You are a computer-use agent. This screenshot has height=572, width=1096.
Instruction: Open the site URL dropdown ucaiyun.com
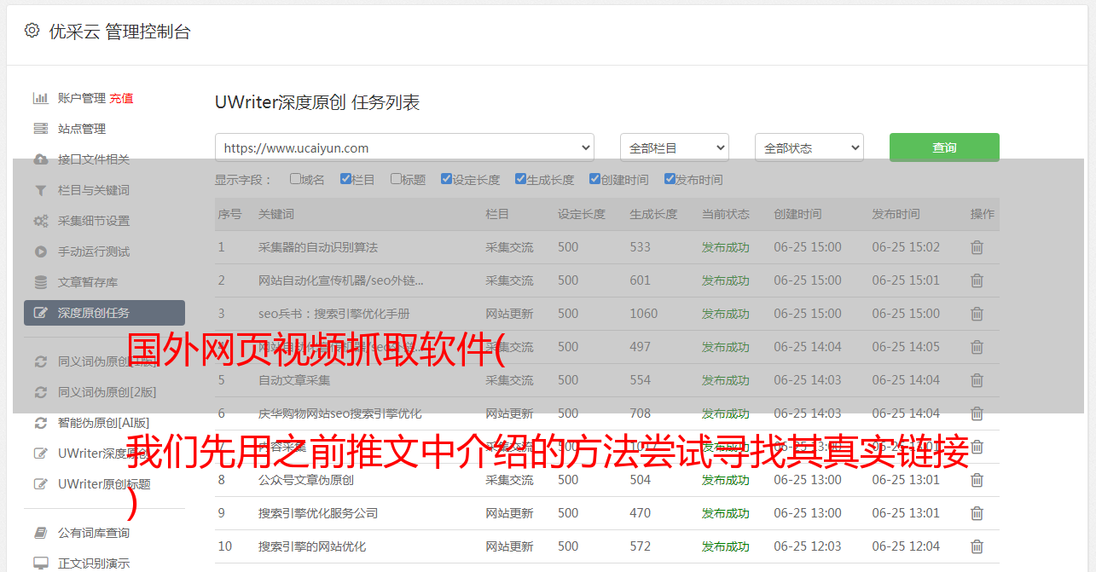point(404,147)
